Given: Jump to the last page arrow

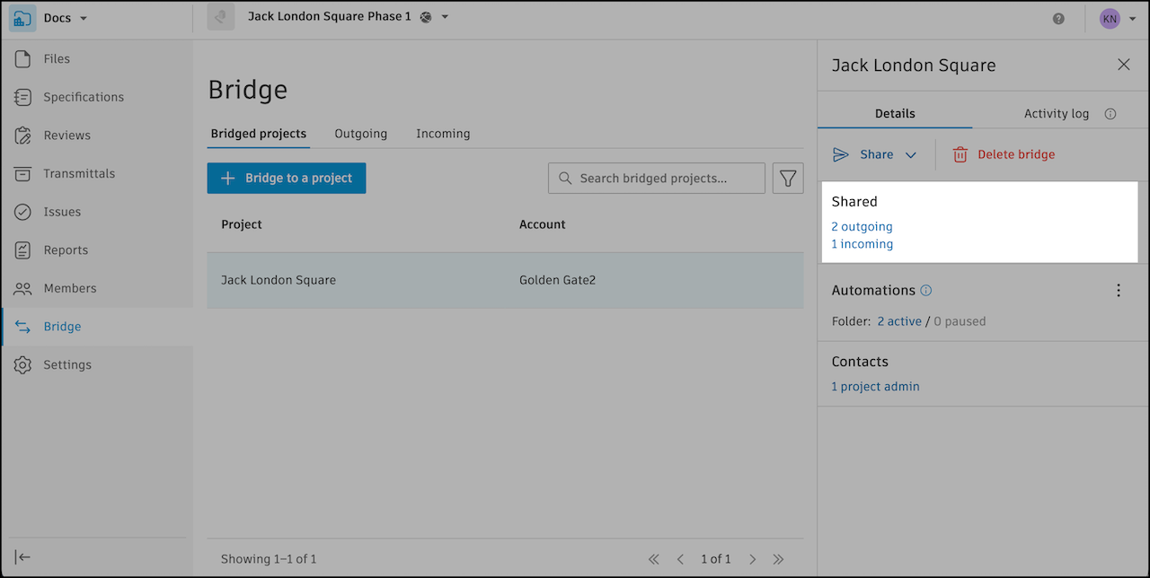Looking at the screenshot, I should tap(778, 559).
